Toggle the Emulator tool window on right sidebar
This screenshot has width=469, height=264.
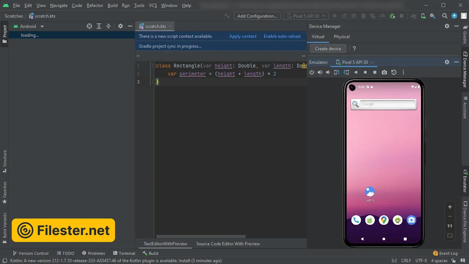pos(465,181)
